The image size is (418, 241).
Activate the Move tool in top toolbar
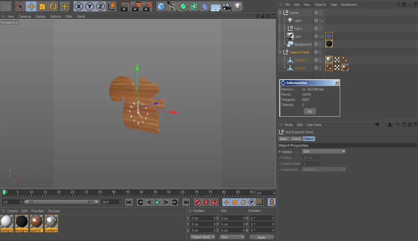coord(31,6)
